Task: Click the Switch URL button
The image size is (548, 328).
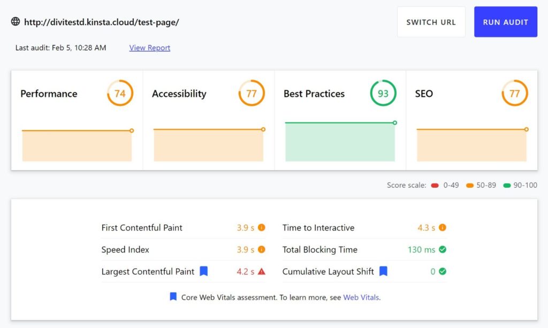Action: tap(431, 21)
